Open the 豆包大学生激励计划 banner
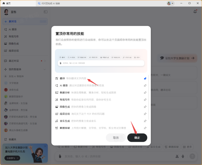This screenshot has width=202, height=165. point(177,58)
